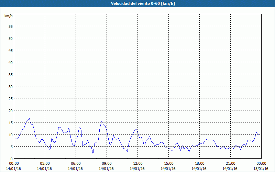
Task: Select the y-axis label '20'
Action: pyautogui.click(x=11, y=110)
